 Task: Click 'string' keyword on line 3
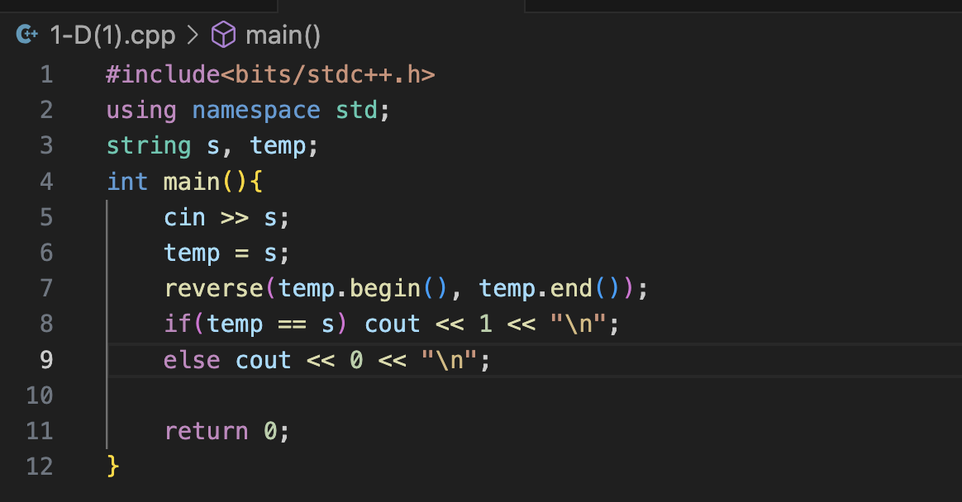[149, 146]
